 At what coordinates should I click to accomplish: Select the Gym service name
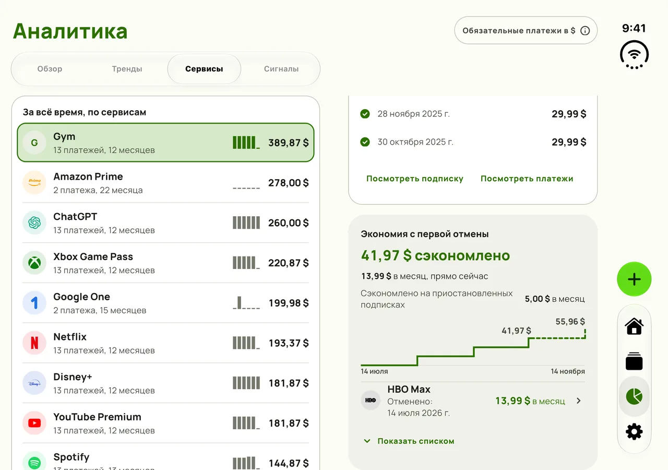tap(64, 137)
